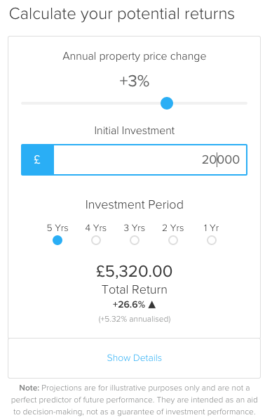Viewport: 279px width, 420px height.
Task: Choose the 4 Yrs investment period radio
Action: pos(96,240)
